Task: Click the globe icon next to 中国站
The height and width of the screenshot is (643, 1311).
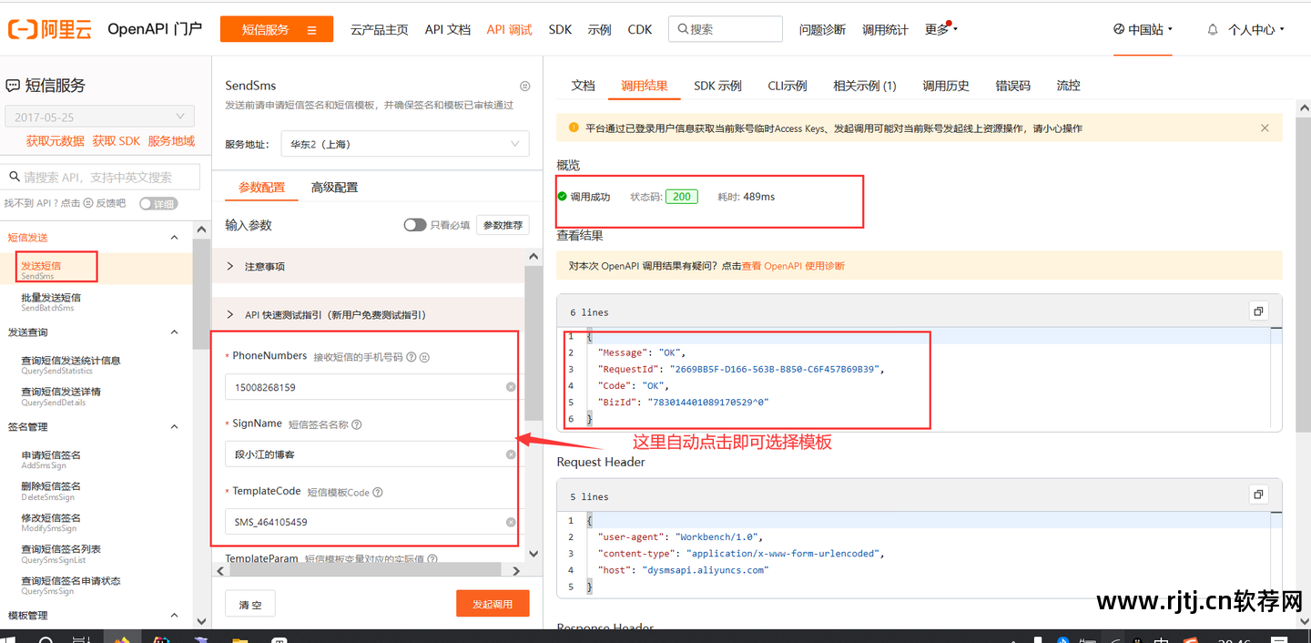Action: point(1119,29)
